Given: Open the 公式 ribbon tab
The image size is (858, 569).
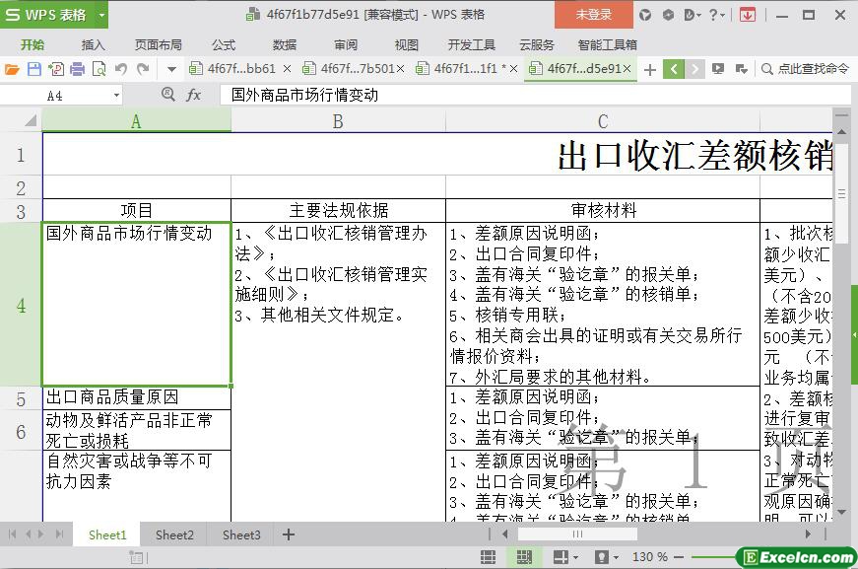Looking at the screenshot, I should [x=224, y=44].
